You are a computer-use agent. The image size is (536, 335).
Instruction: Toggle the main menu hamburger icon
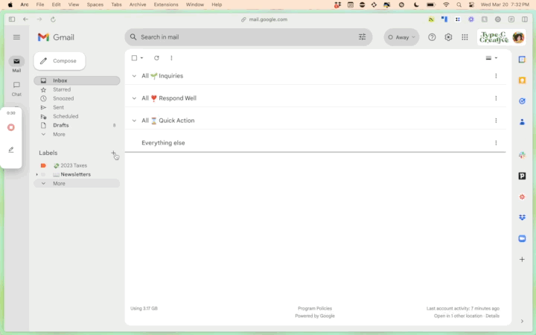(x=16, y=37)
